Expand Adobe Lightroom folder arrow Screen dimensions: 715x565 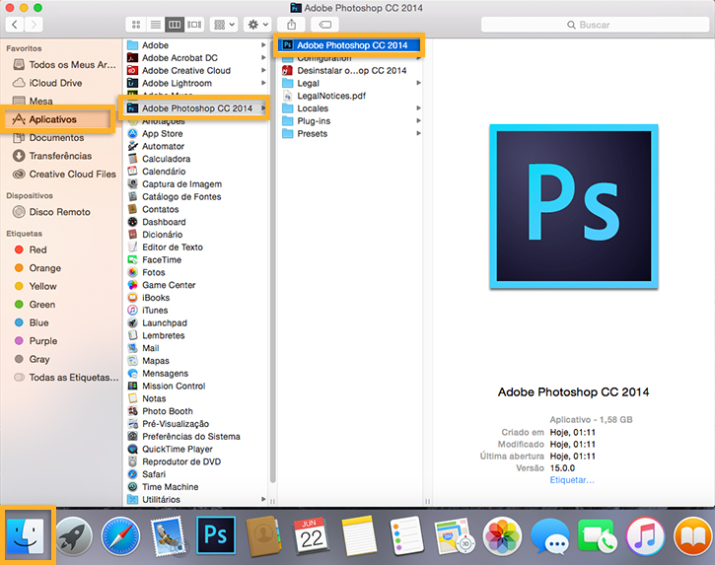coord(263,83)
